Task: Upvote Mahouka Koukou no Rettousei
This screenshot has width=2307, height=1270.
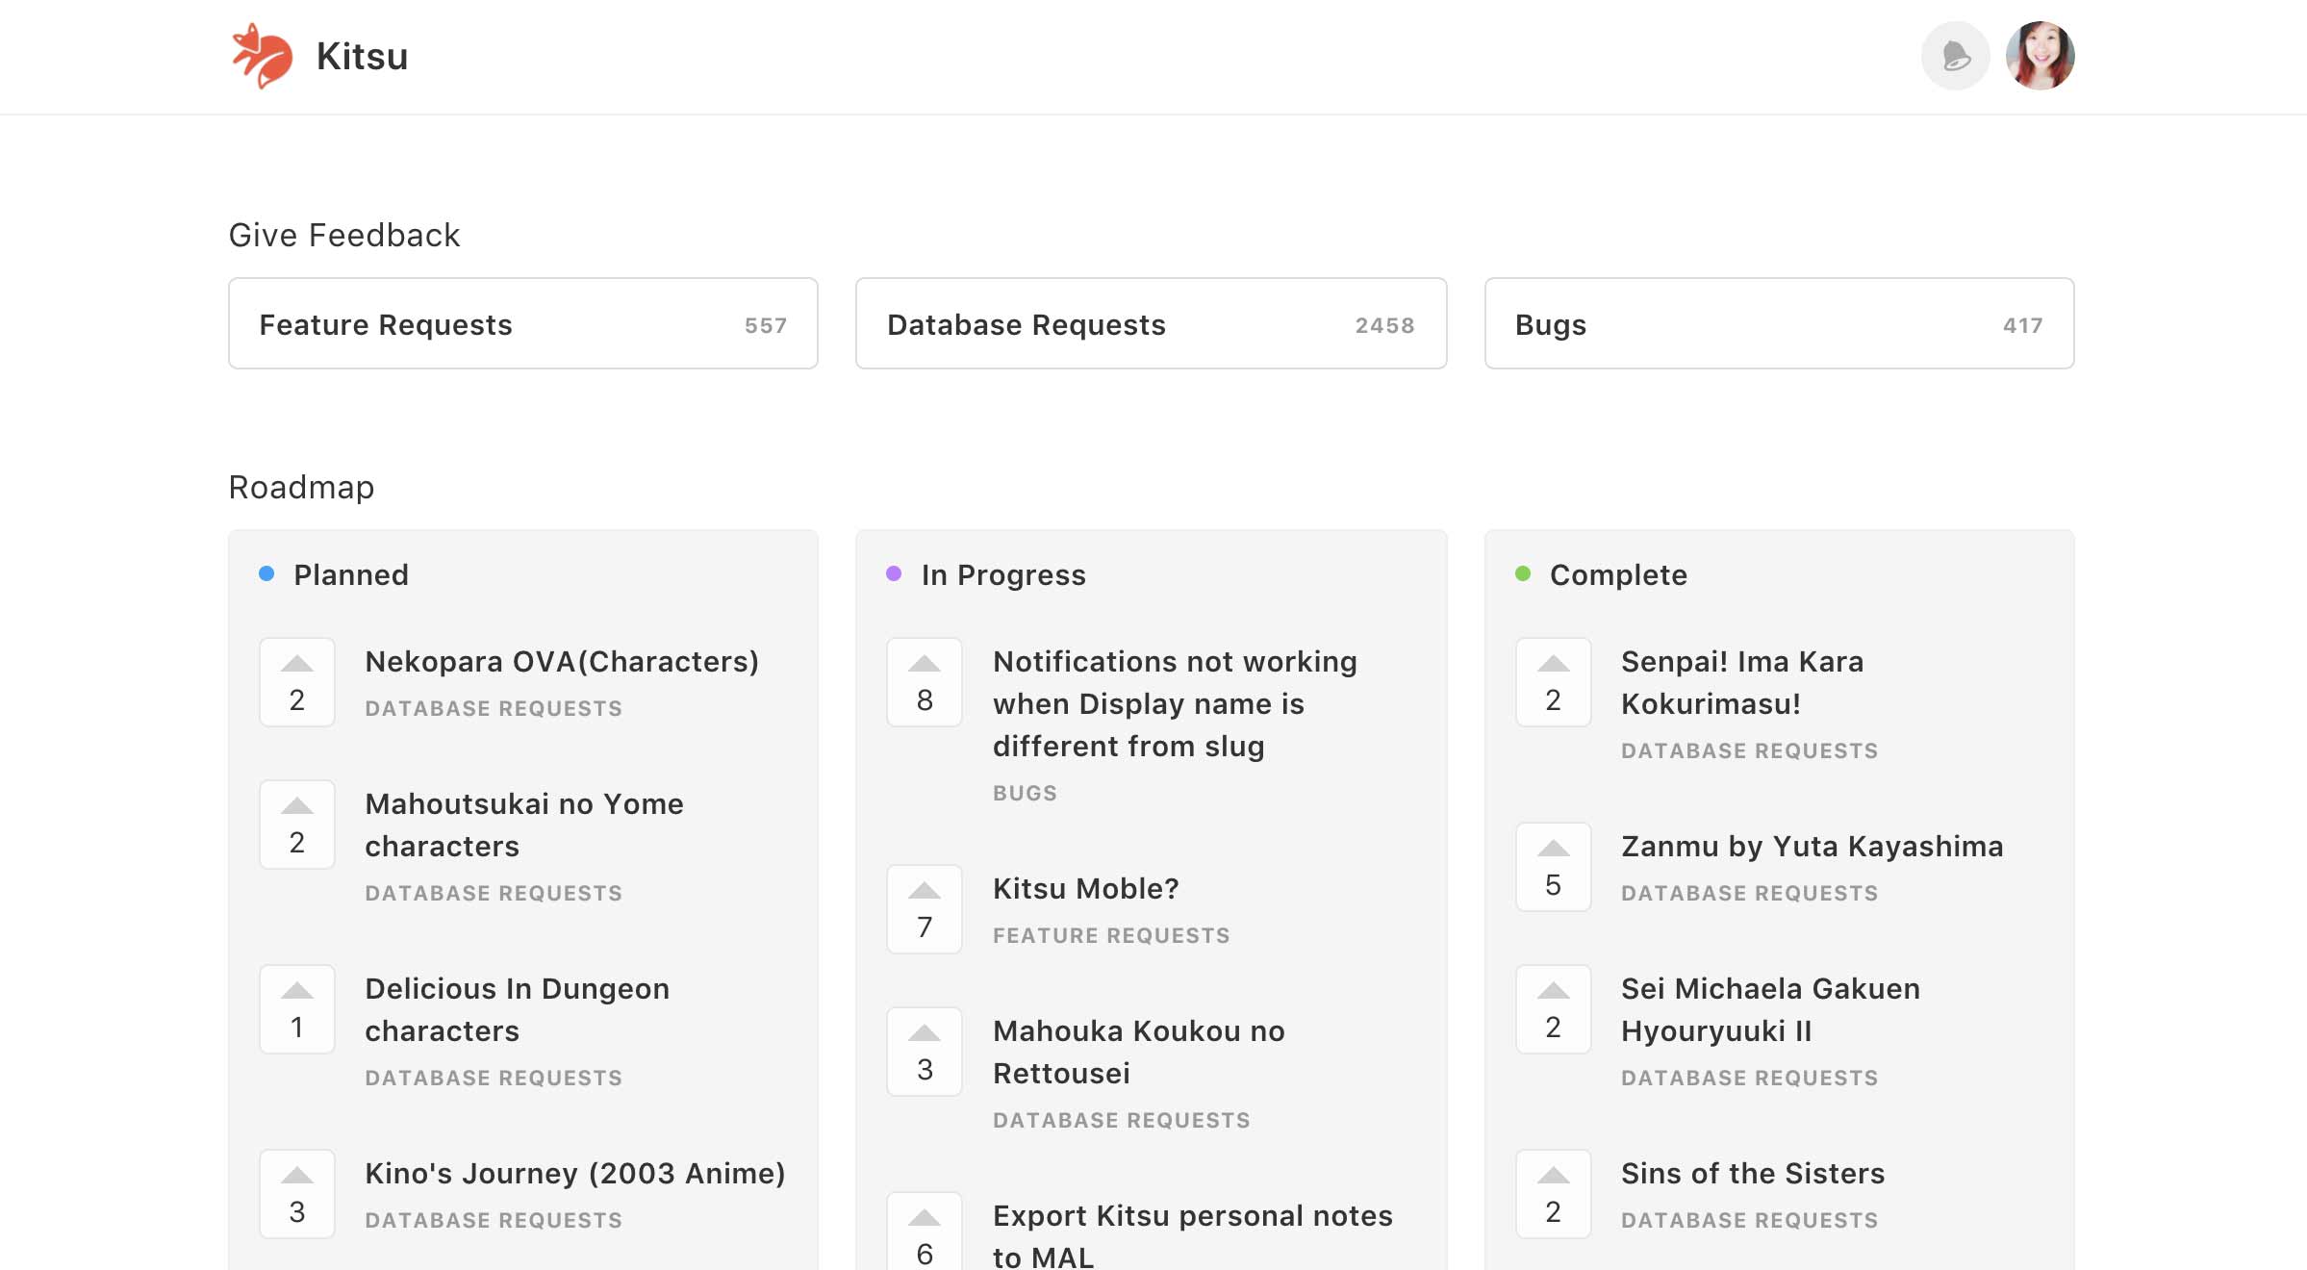Action: 925,1052
